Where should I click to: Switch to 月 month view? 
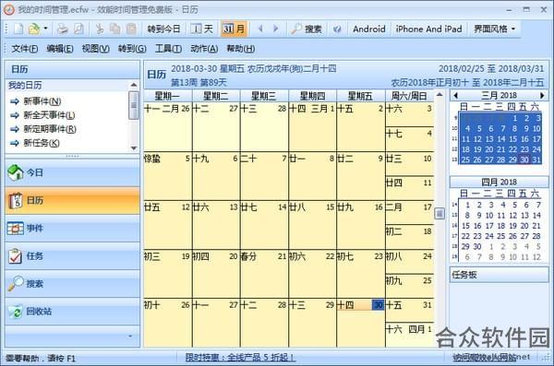(x=234, y=29)
